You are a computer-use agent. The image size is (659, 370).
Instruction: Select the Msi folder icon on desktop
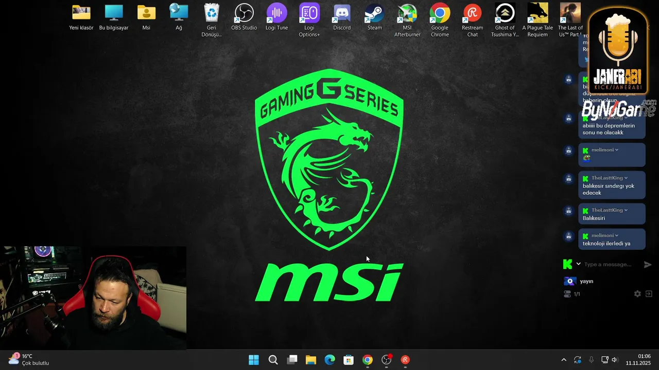click(146, 17)
